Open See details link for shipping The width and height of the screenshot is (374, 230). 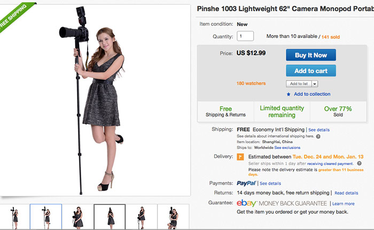[318, 129]
